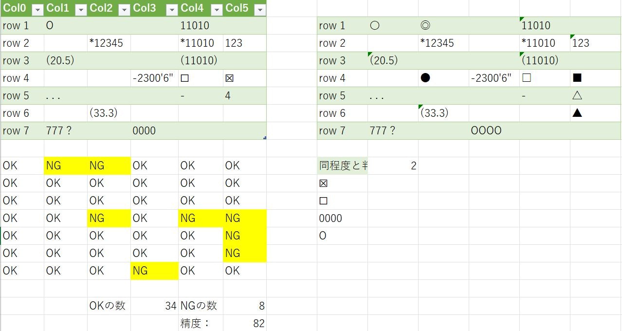Select *12345 in the green-header table
Screen dimensions: 622x331
coord(109,43)
